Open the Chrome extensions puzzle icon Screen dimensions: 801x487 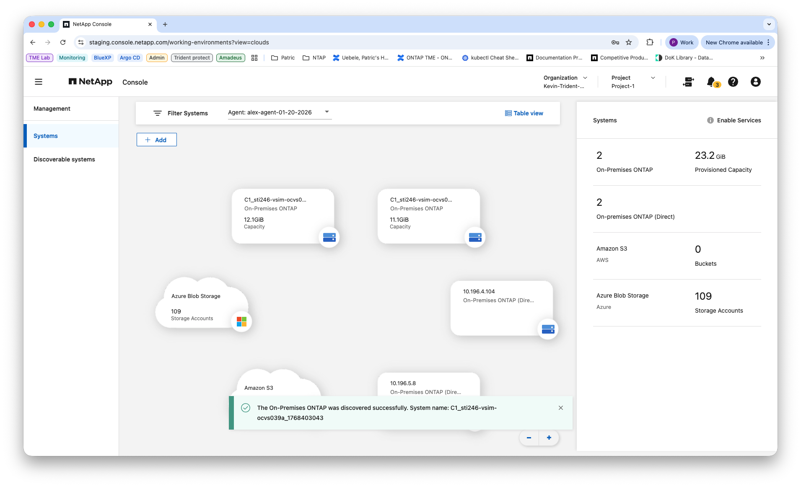650,42
